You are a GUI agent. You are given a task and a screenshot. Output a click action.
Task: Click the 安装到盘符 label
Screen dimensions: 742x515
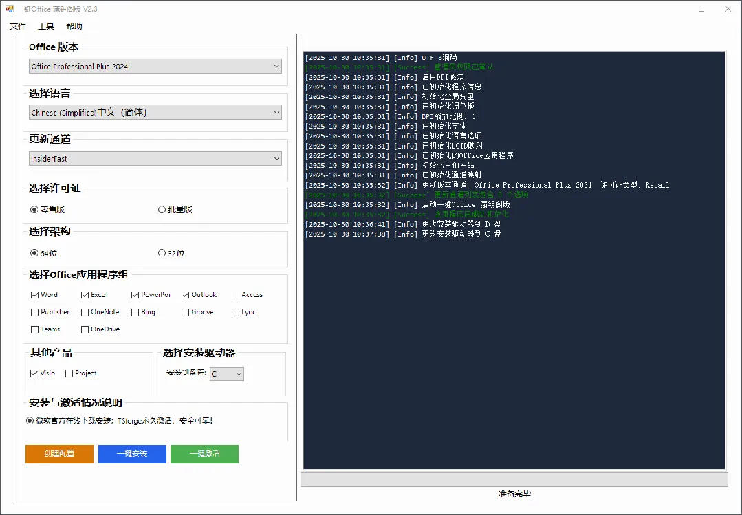pyautogui.click(x=186, y=373)
